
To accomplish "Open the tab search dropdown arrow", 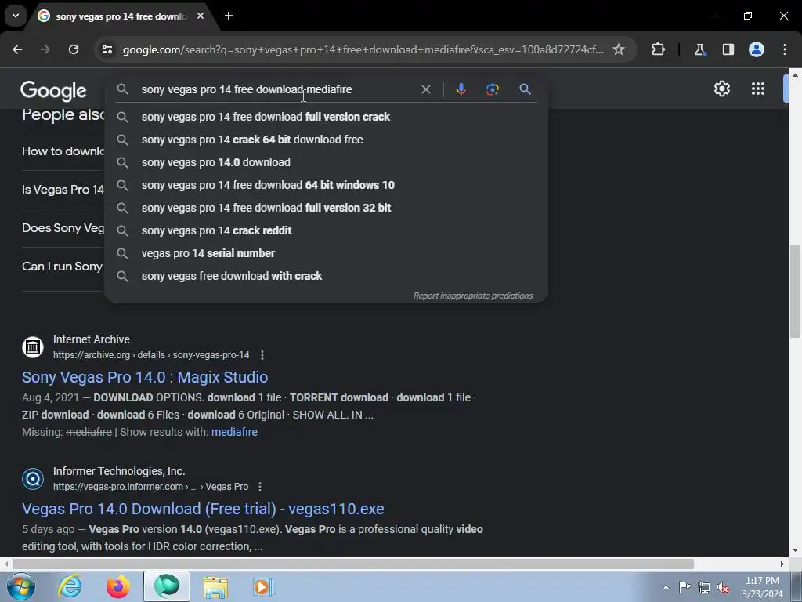I will click(x=16, y=16).
